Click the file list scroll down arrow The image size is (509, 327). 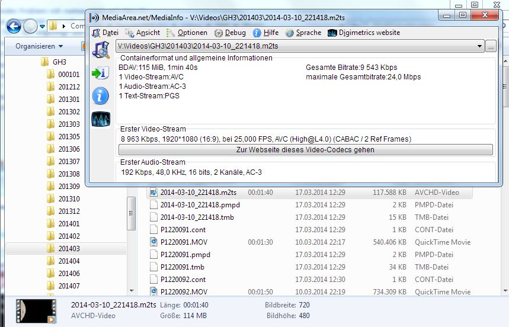coord(505,291)
